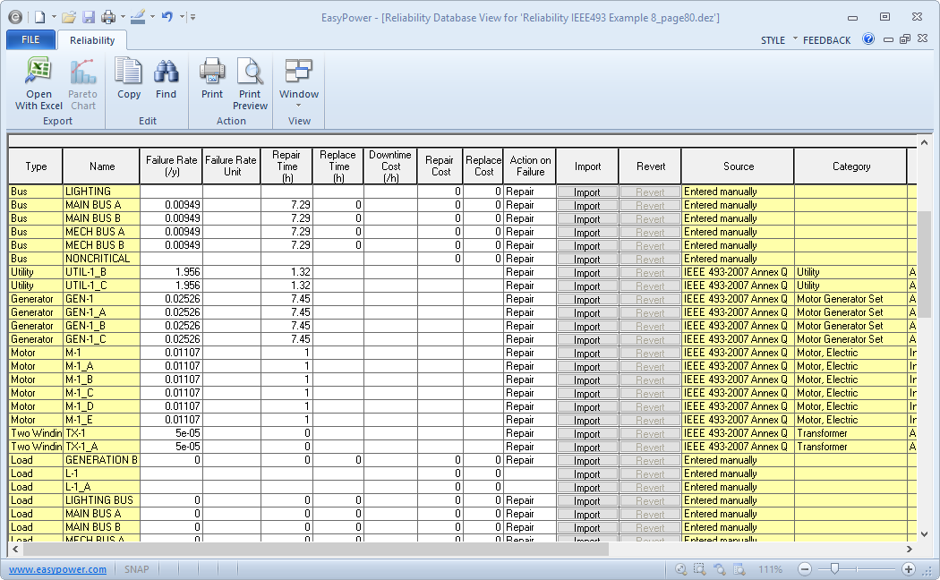Open the FILE tab

pos(30,39)
